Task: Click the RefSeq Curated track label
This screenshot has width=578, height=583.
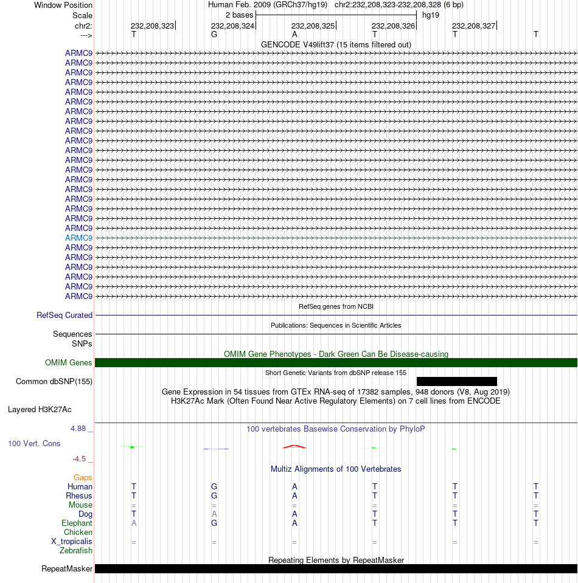Action: pos(64,316)
